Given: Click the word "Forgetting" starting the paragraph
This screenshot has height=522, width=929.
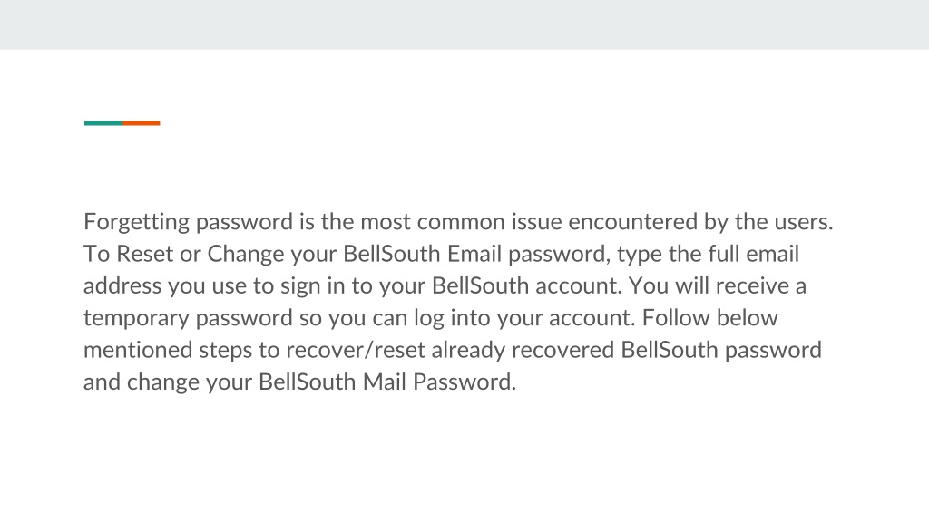Looking at the screenshot, I should click(x=136, y=223).
